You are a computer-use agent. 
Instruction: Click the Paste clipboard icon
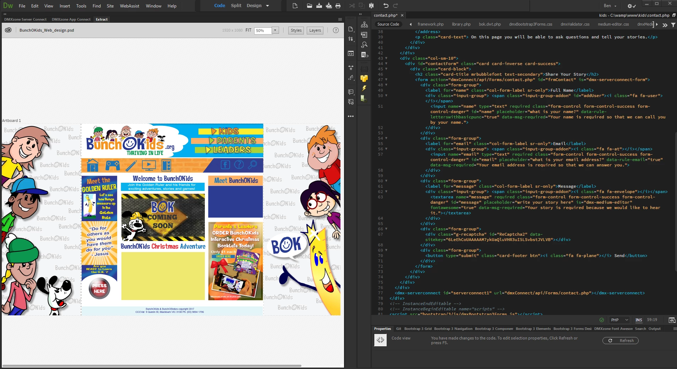click(x=371, y=6)
